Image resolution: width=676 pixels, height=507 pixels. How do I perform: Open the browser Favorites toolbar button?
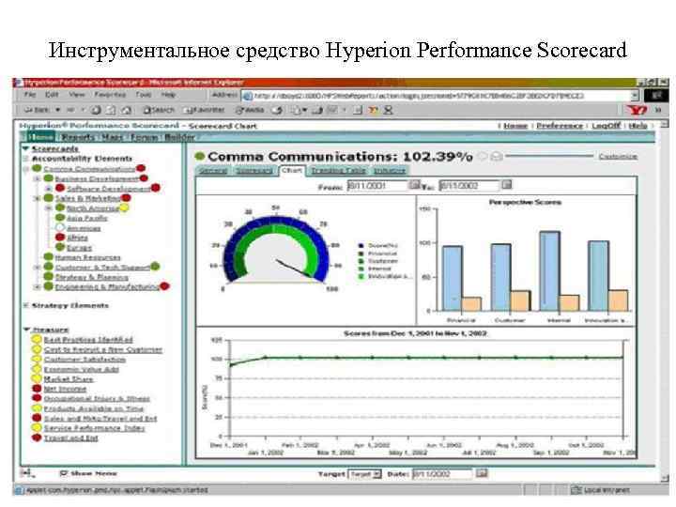pos(205,111)
